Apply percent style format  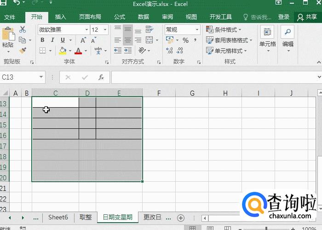[x=186, y=40]
